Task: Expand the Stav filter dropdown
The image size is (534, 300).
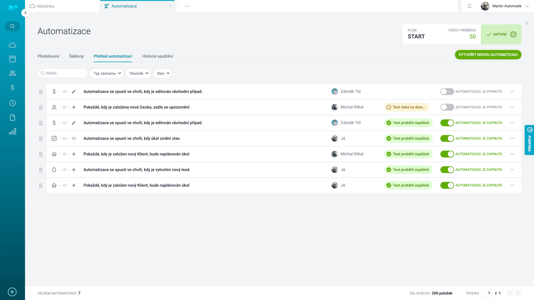Action: 163,73
